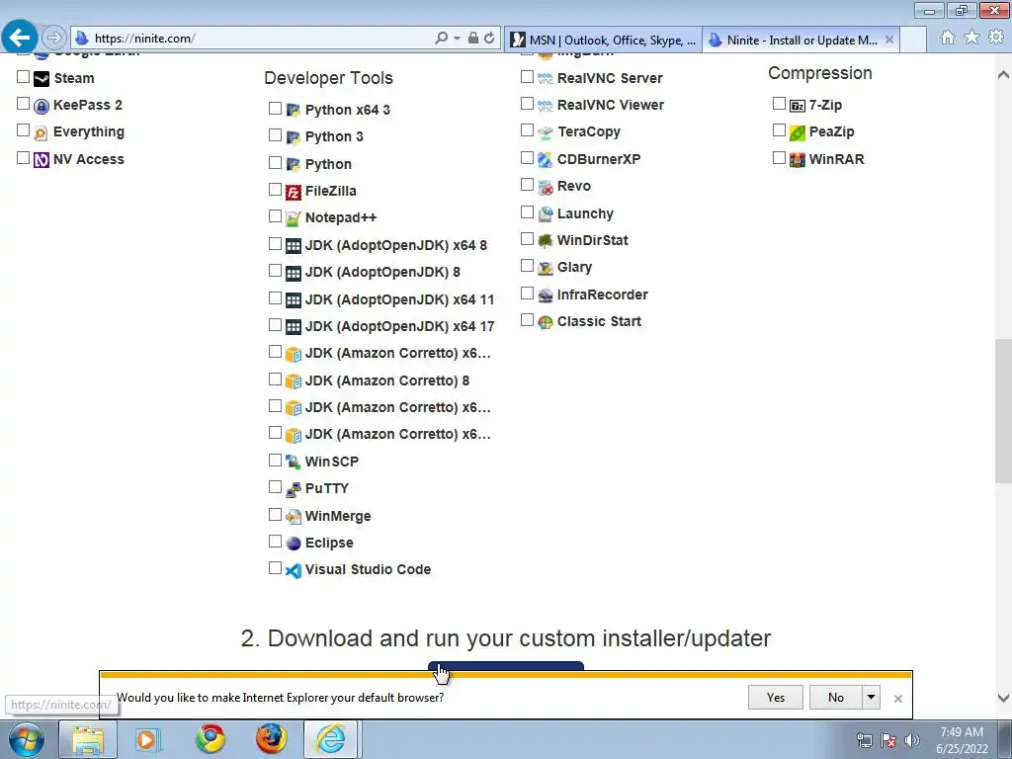Click the volume speaker tray icon
Image resolution: width=1012 pixels, height=759 pixels.
911,740
